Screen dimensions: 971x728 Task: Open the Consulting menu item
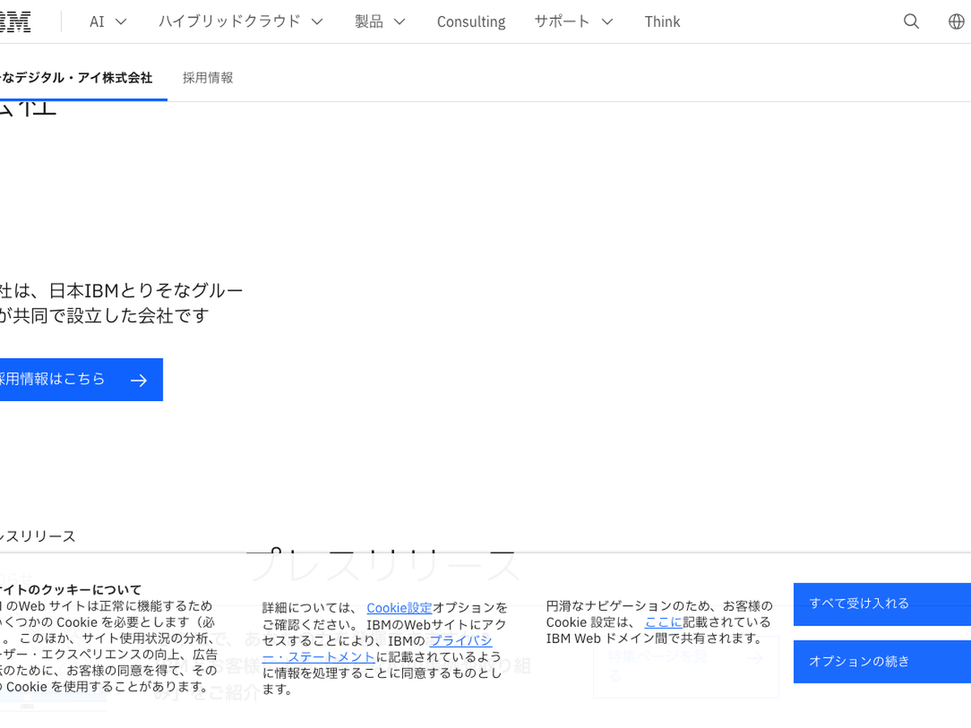point(471,22)
